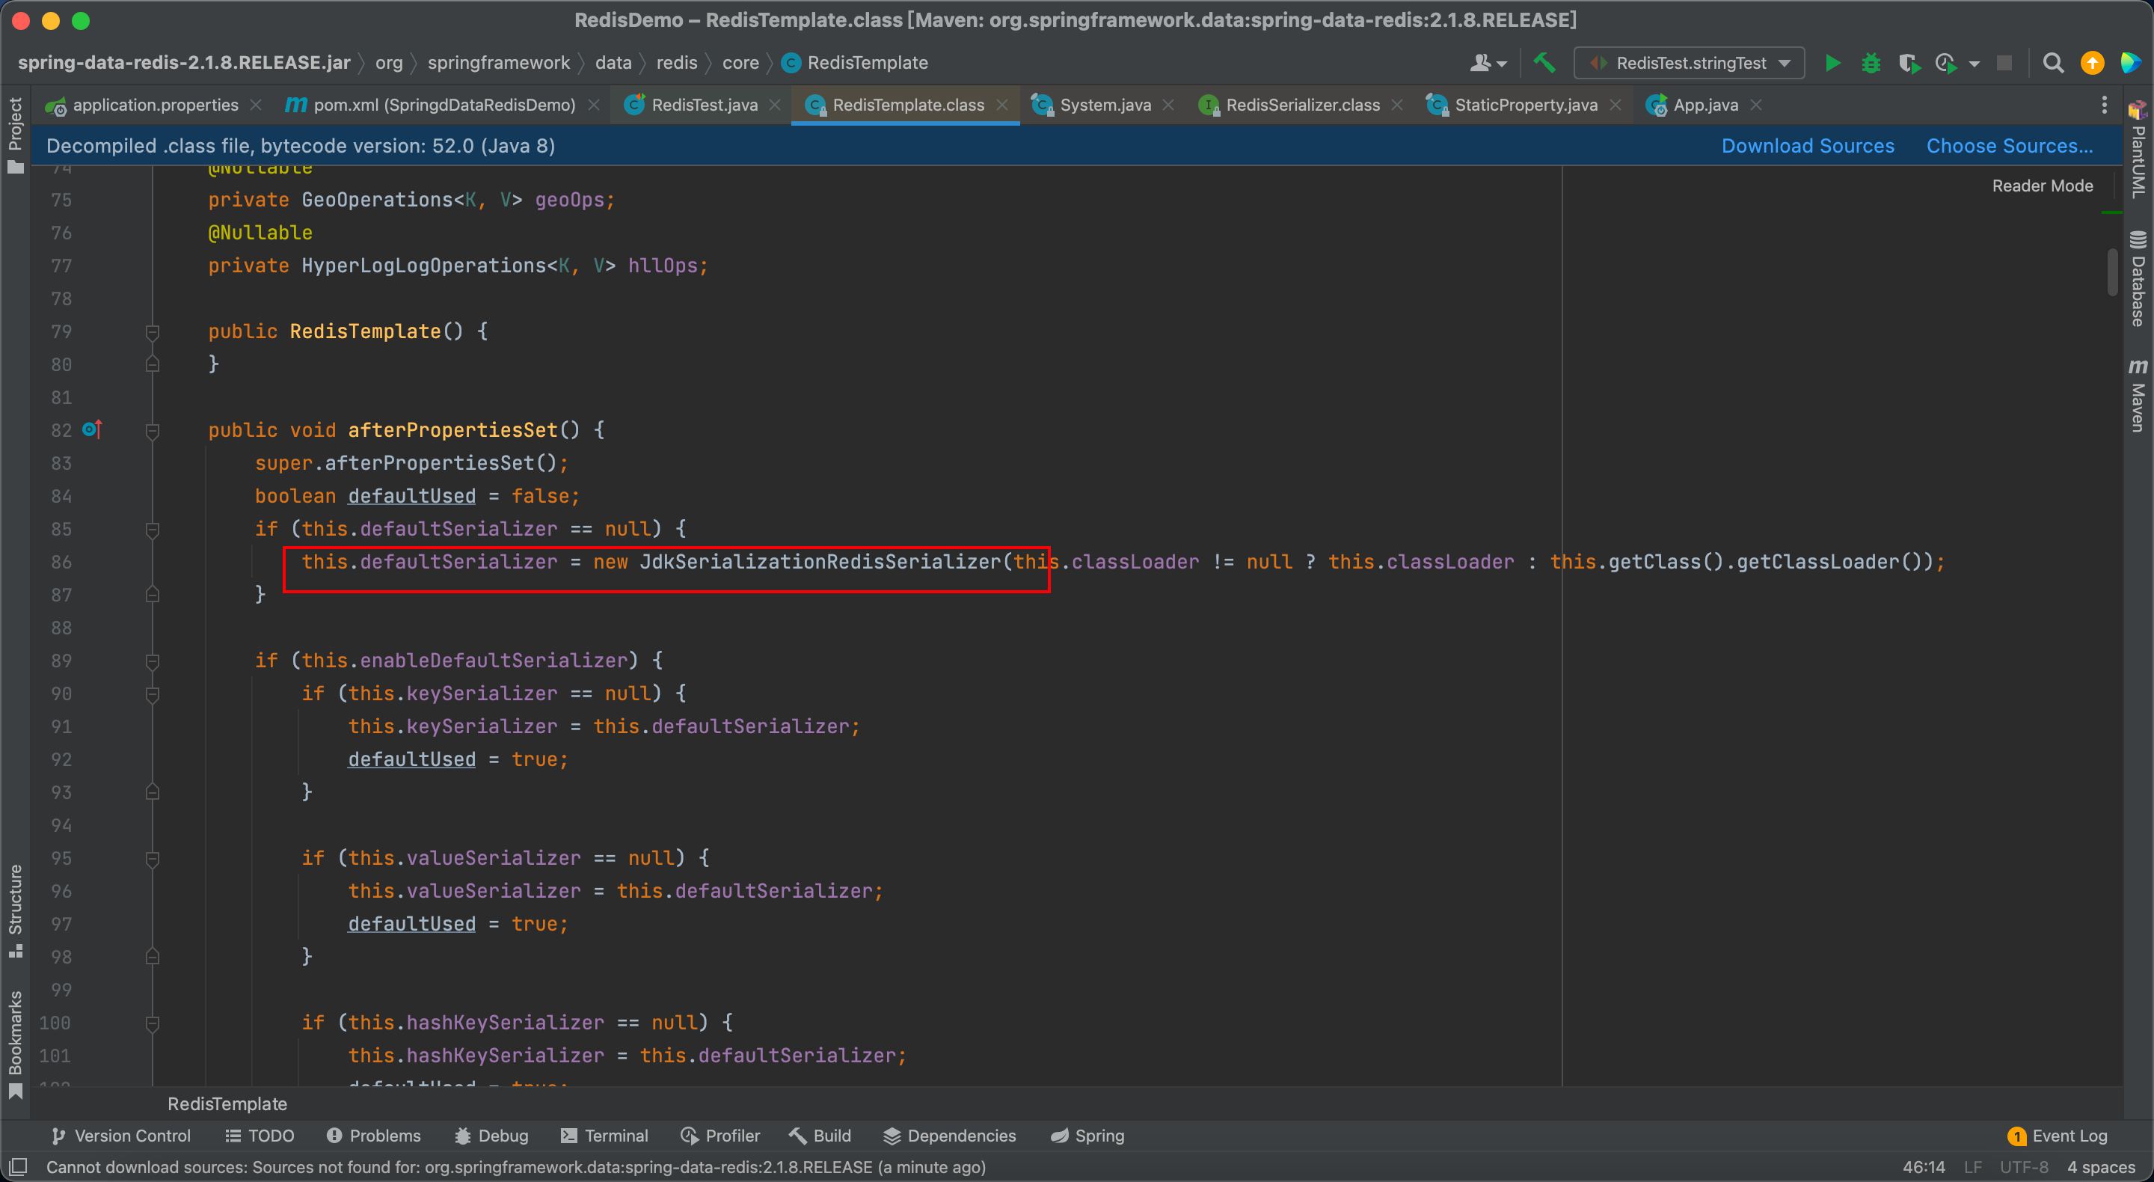Image resolution: width=2154 pixels, height=1182 pixels.
Task: Click the UTF-8 encoding indicator
Action: tap(2024, 1167)
